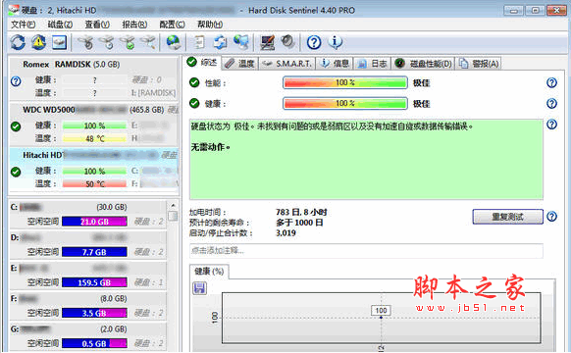The image size is (571, 353).
Task: Switch to the 日志 tab
Action: pyautogui.click(x=373, y=64)
